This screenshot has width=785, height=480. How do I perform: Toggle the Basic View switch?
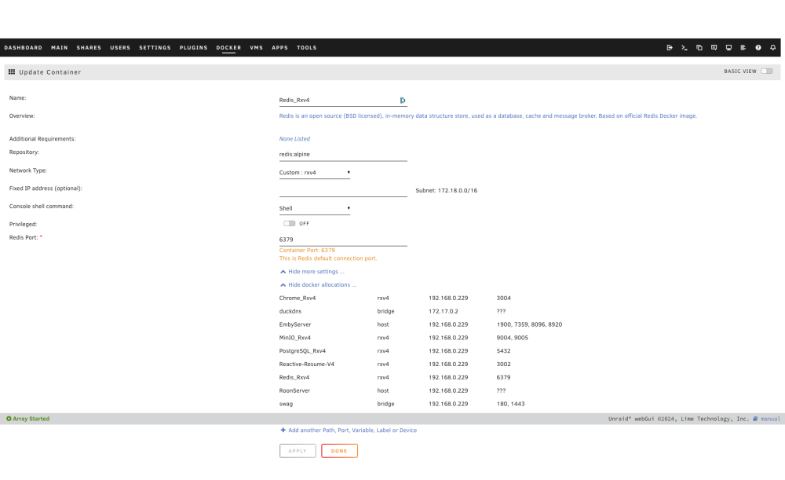[766, 71]
